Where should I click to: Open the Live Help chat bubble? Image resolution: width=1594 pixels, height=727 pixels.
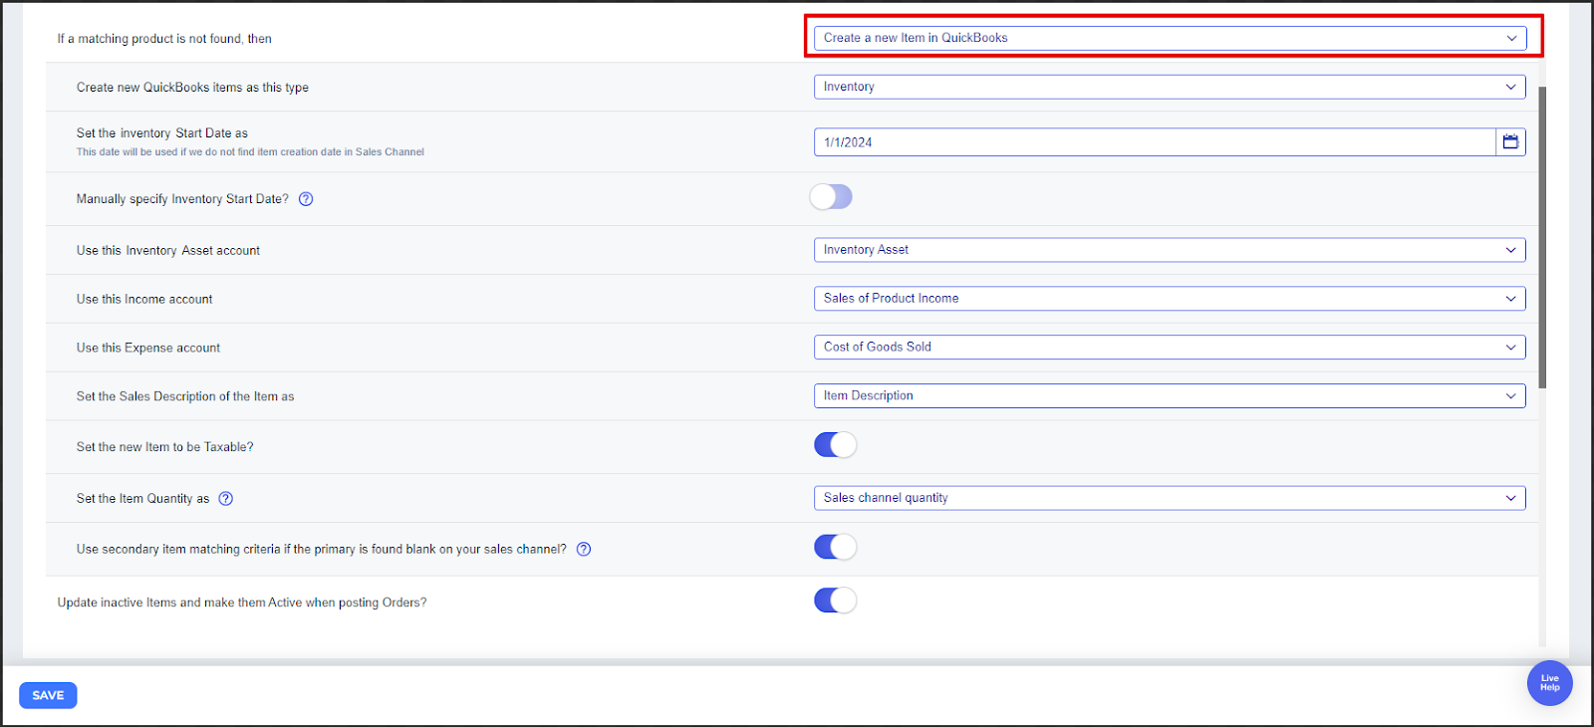coord(1549,683)
